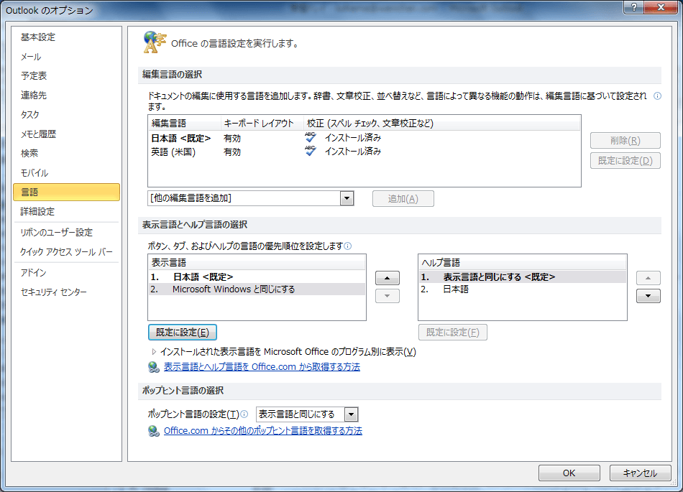This screenshot has height=492, width=683.
Task: Click the キャンセル button
Action: coord(640,473)
